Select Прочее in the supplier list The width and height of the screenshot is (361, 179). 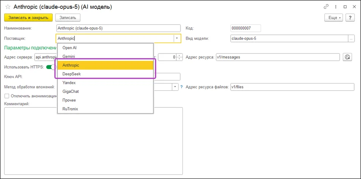[105, 100]
